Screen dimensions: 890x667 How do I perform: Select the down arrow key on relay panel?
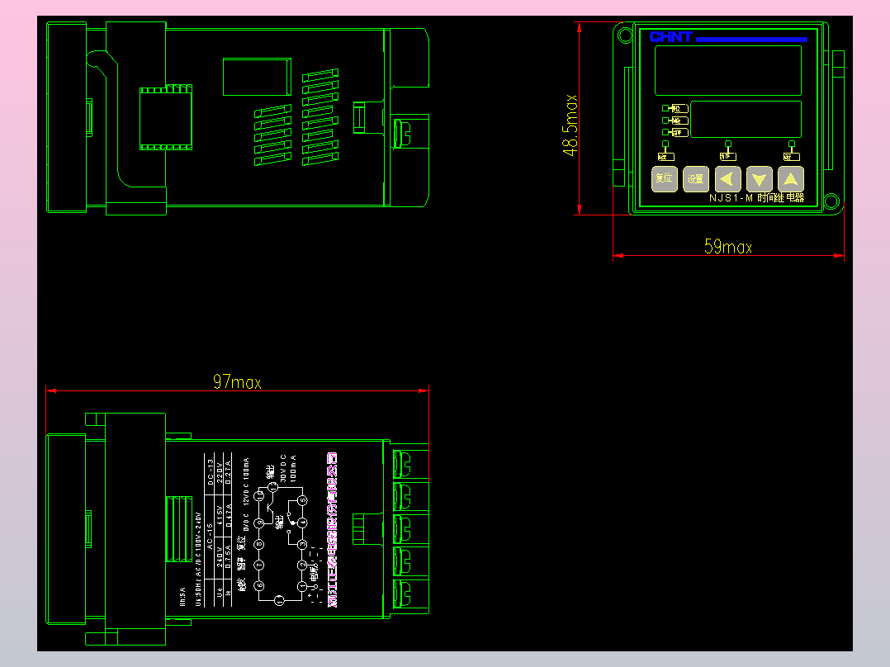pos(760,179)
